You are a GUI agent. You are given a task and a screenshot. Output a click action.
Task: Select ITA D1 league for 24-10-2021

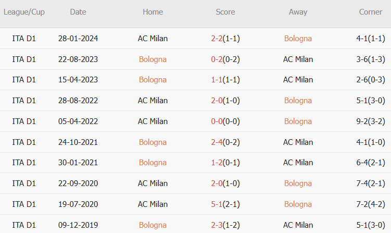pos(24,142)
